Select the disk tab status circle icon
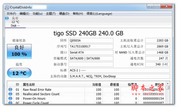 pyautogui.click(x=7, y=18)
